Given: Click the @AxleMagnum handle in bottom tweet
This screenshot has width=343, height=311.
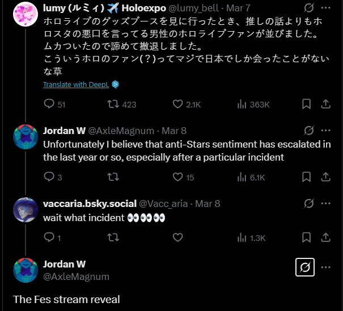Looking at the screenshot, I should [x=76, y=277].
